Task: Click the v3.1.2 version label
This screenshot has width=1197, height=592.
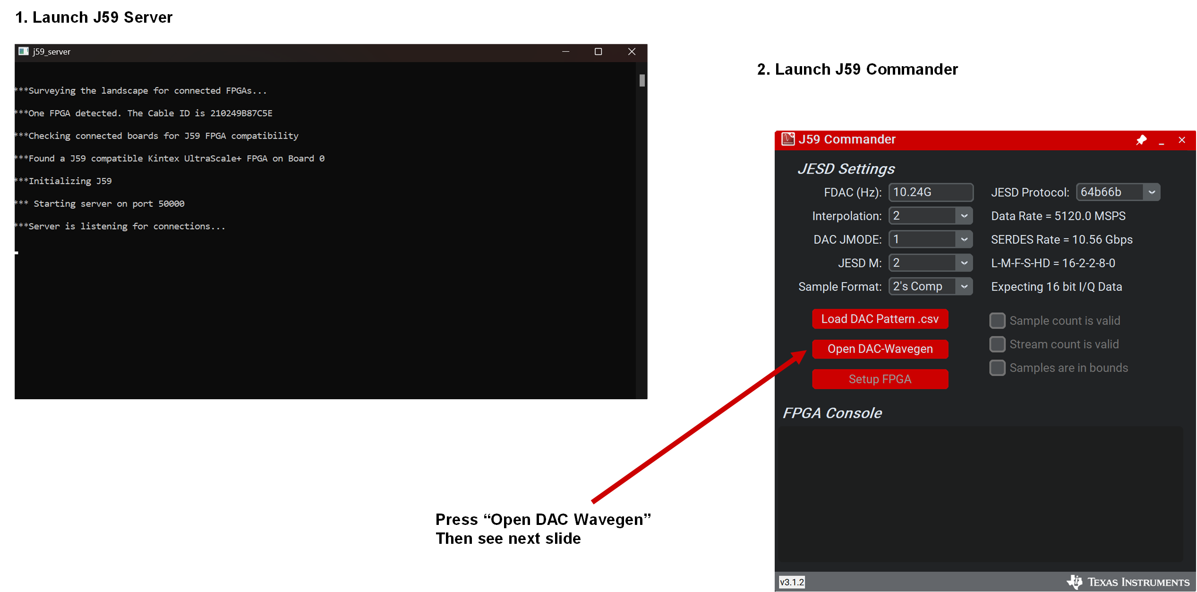Action: (x=792, y=582)
